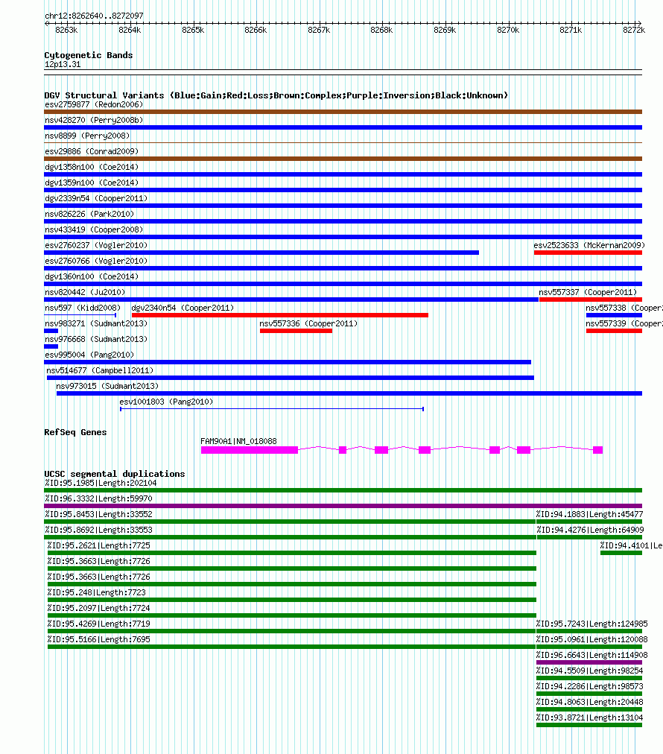Select esv2760766 (Vogler2010) variant label
The width and height of the screenshot is (663, 754).
96,261
